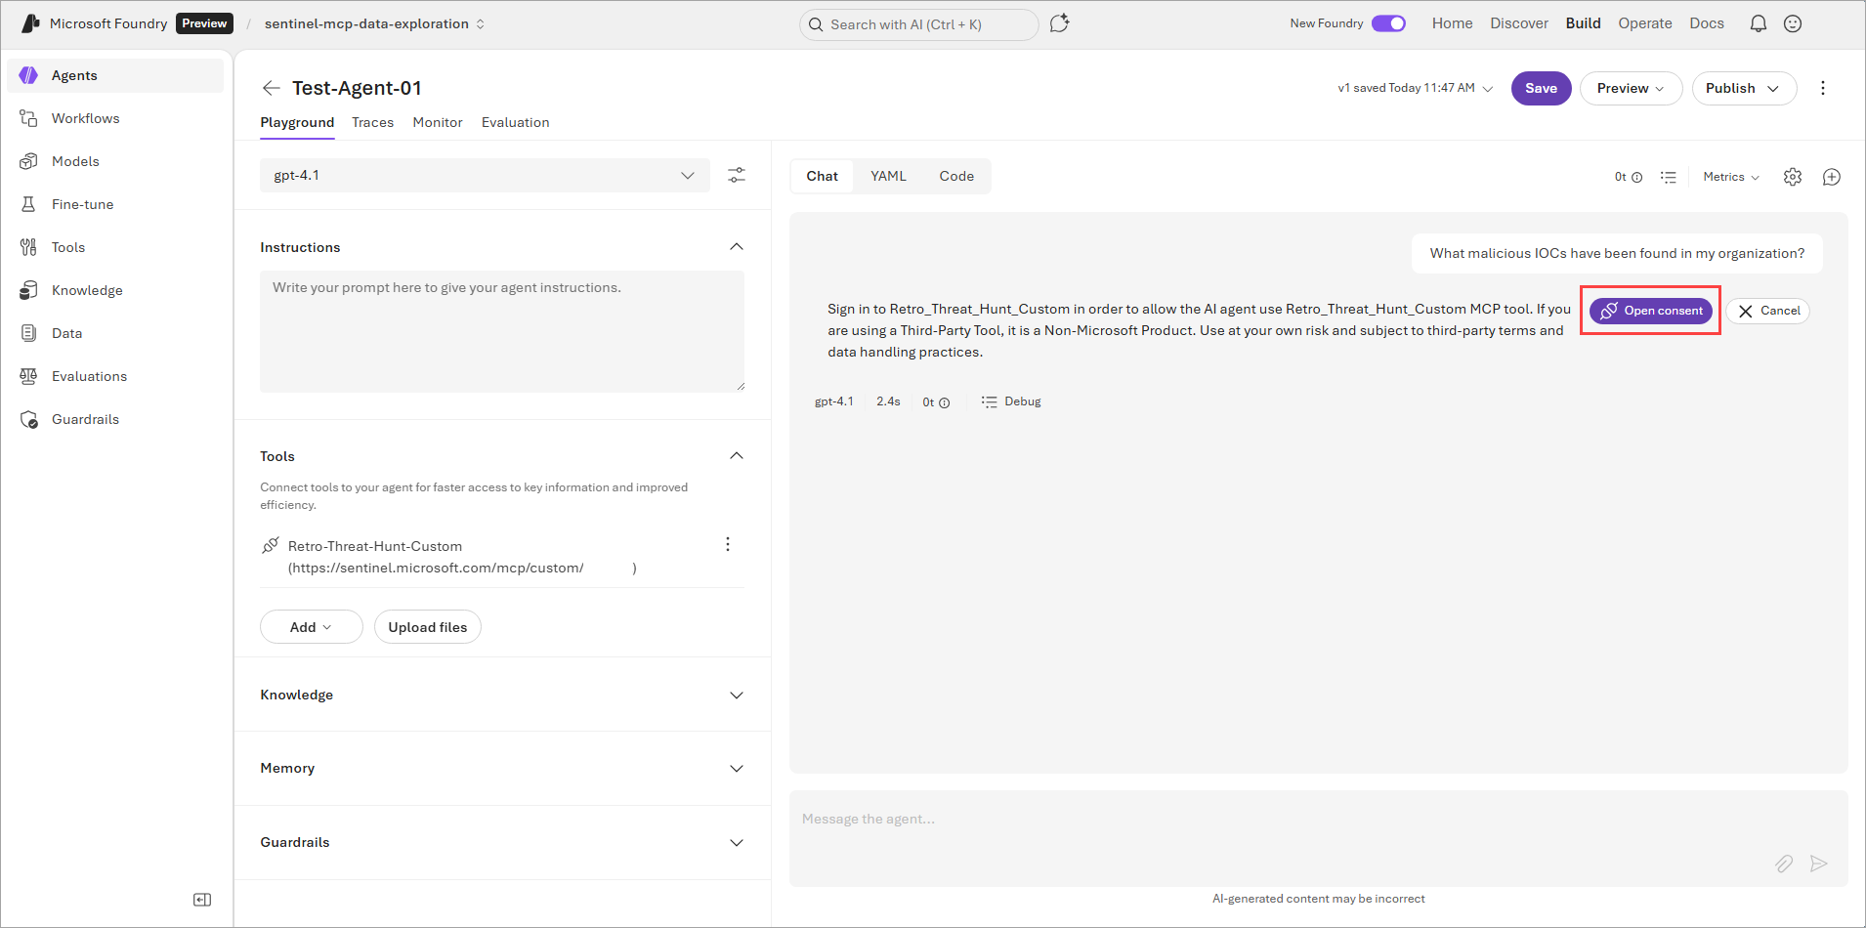
Task: Switch to the Monitor tab
Action: pos(438,122)
